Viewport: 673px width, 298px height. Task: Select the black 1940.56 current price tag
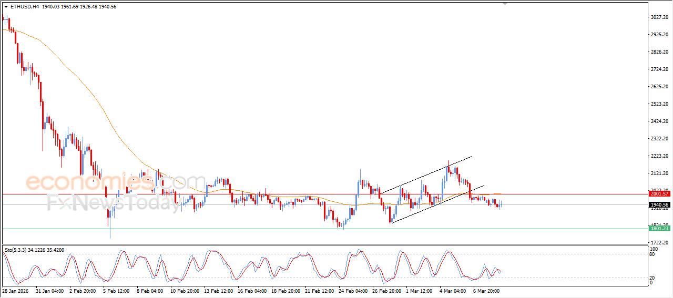point(659,205)
